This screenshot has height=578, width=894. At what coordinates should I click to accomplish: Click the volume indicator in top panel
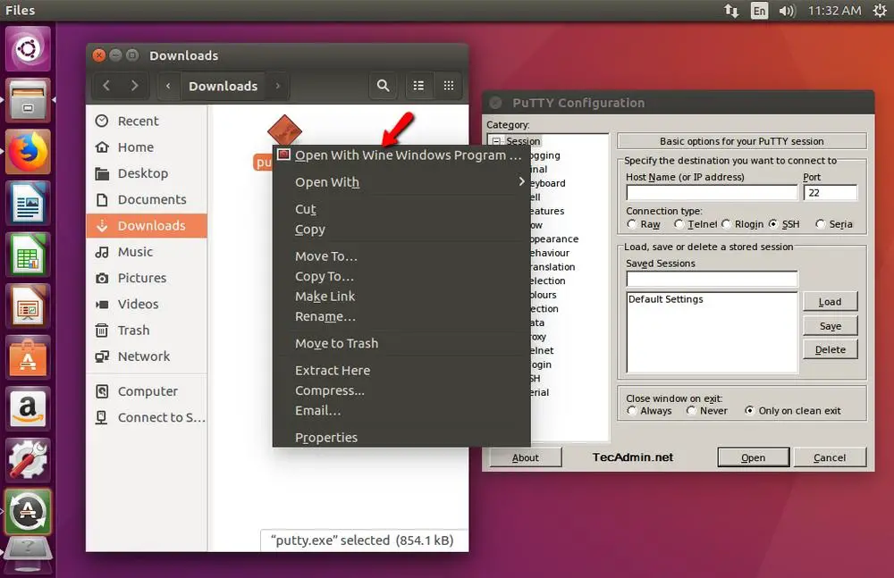point(787,11)
